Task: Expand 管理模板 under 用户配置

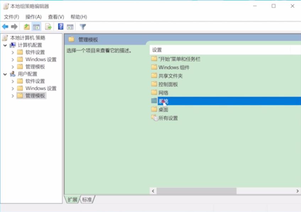Action: [13, 96]
